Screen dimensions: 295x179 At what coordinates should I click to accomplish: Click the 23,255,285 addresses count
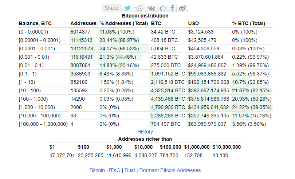tap(90, 155)
